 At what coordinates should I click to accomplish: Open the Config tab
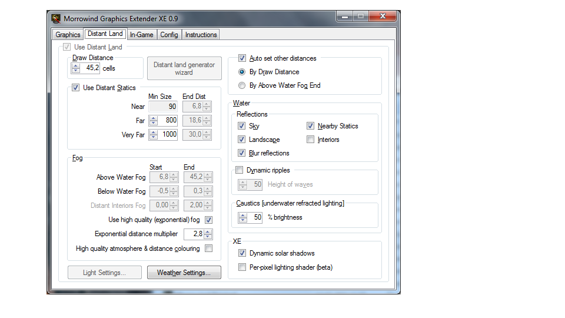tap(169, 35)
